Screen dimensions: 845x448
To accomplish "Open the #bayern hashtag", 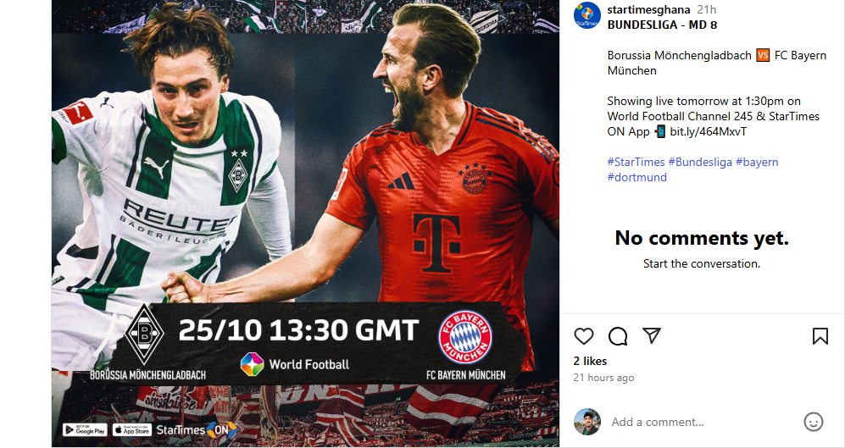I will tap(757, 162).
